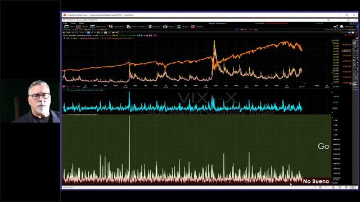Open the File menu in TC2000
360x202 pixels.
[65, 24]
